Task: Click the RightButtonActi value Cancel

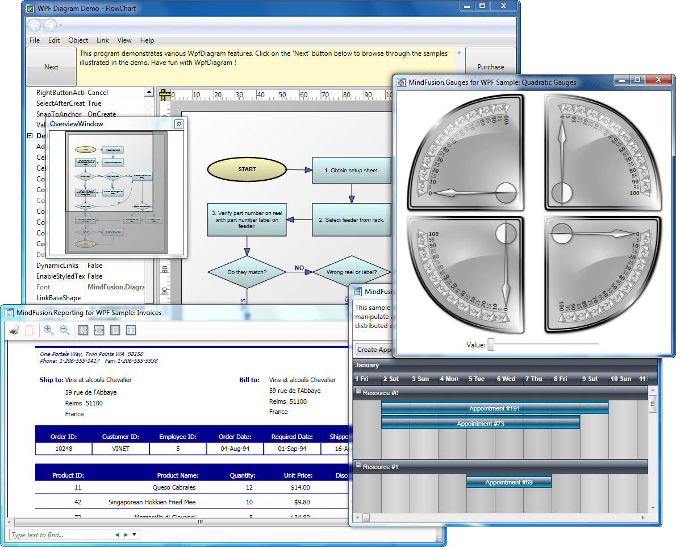Action: click(x=98, y=92)
